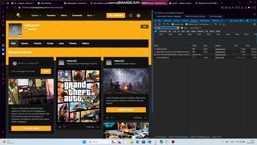The image size is (257, 145).
Task: Open the Downloads nav item
Action: click(77, 15)
